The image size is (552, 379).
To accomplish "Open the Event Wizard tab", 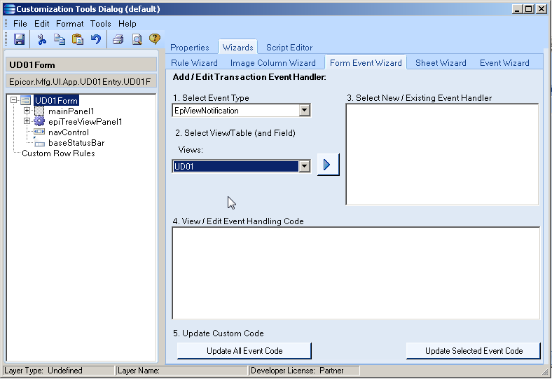I will click(504, 63).
